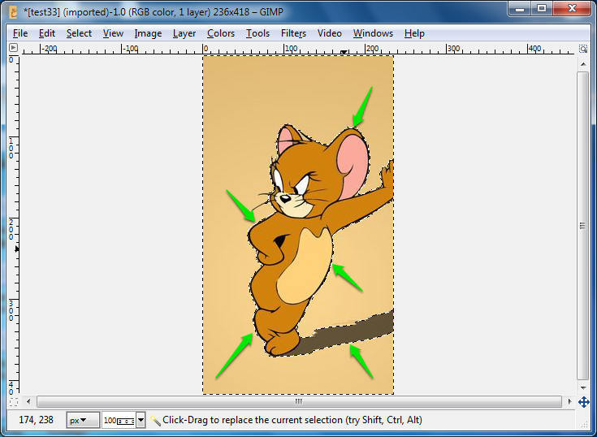Open the Colors menu
Image resolution: width=597 pixels, height=437 pixels.
tap(221, 33)
